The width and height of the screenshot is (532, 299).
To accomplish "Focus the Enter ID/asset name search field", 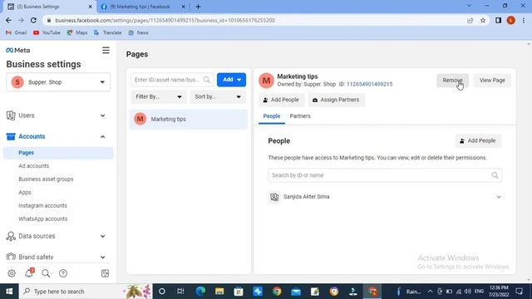I will coord(172,80).
